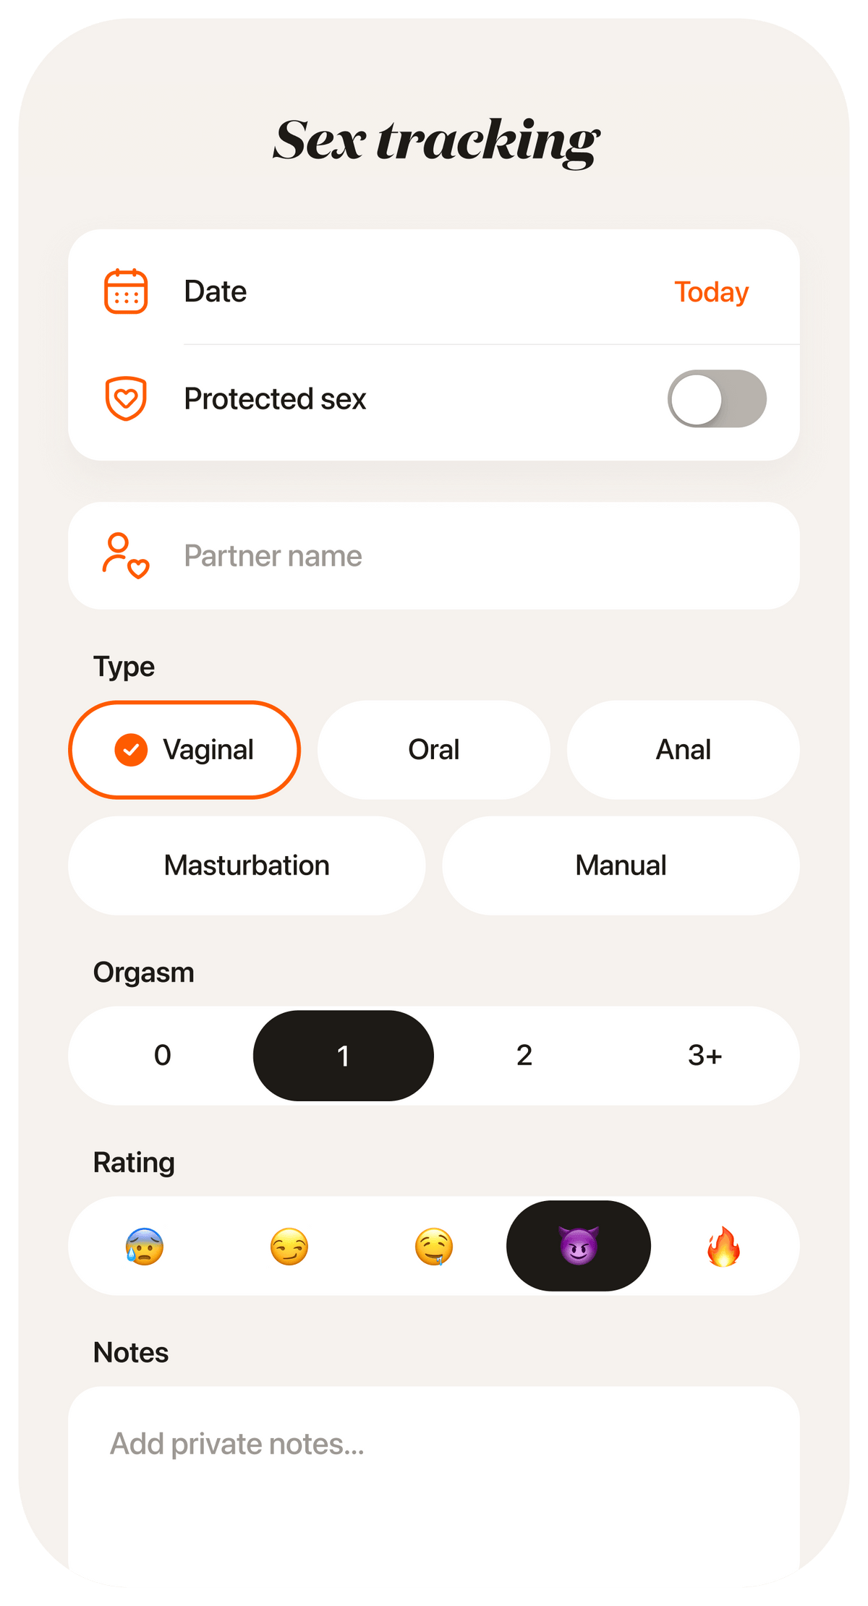Select the anxious sweating face rating
This screenshot has width=868, height=1606.
(145, 1247)
